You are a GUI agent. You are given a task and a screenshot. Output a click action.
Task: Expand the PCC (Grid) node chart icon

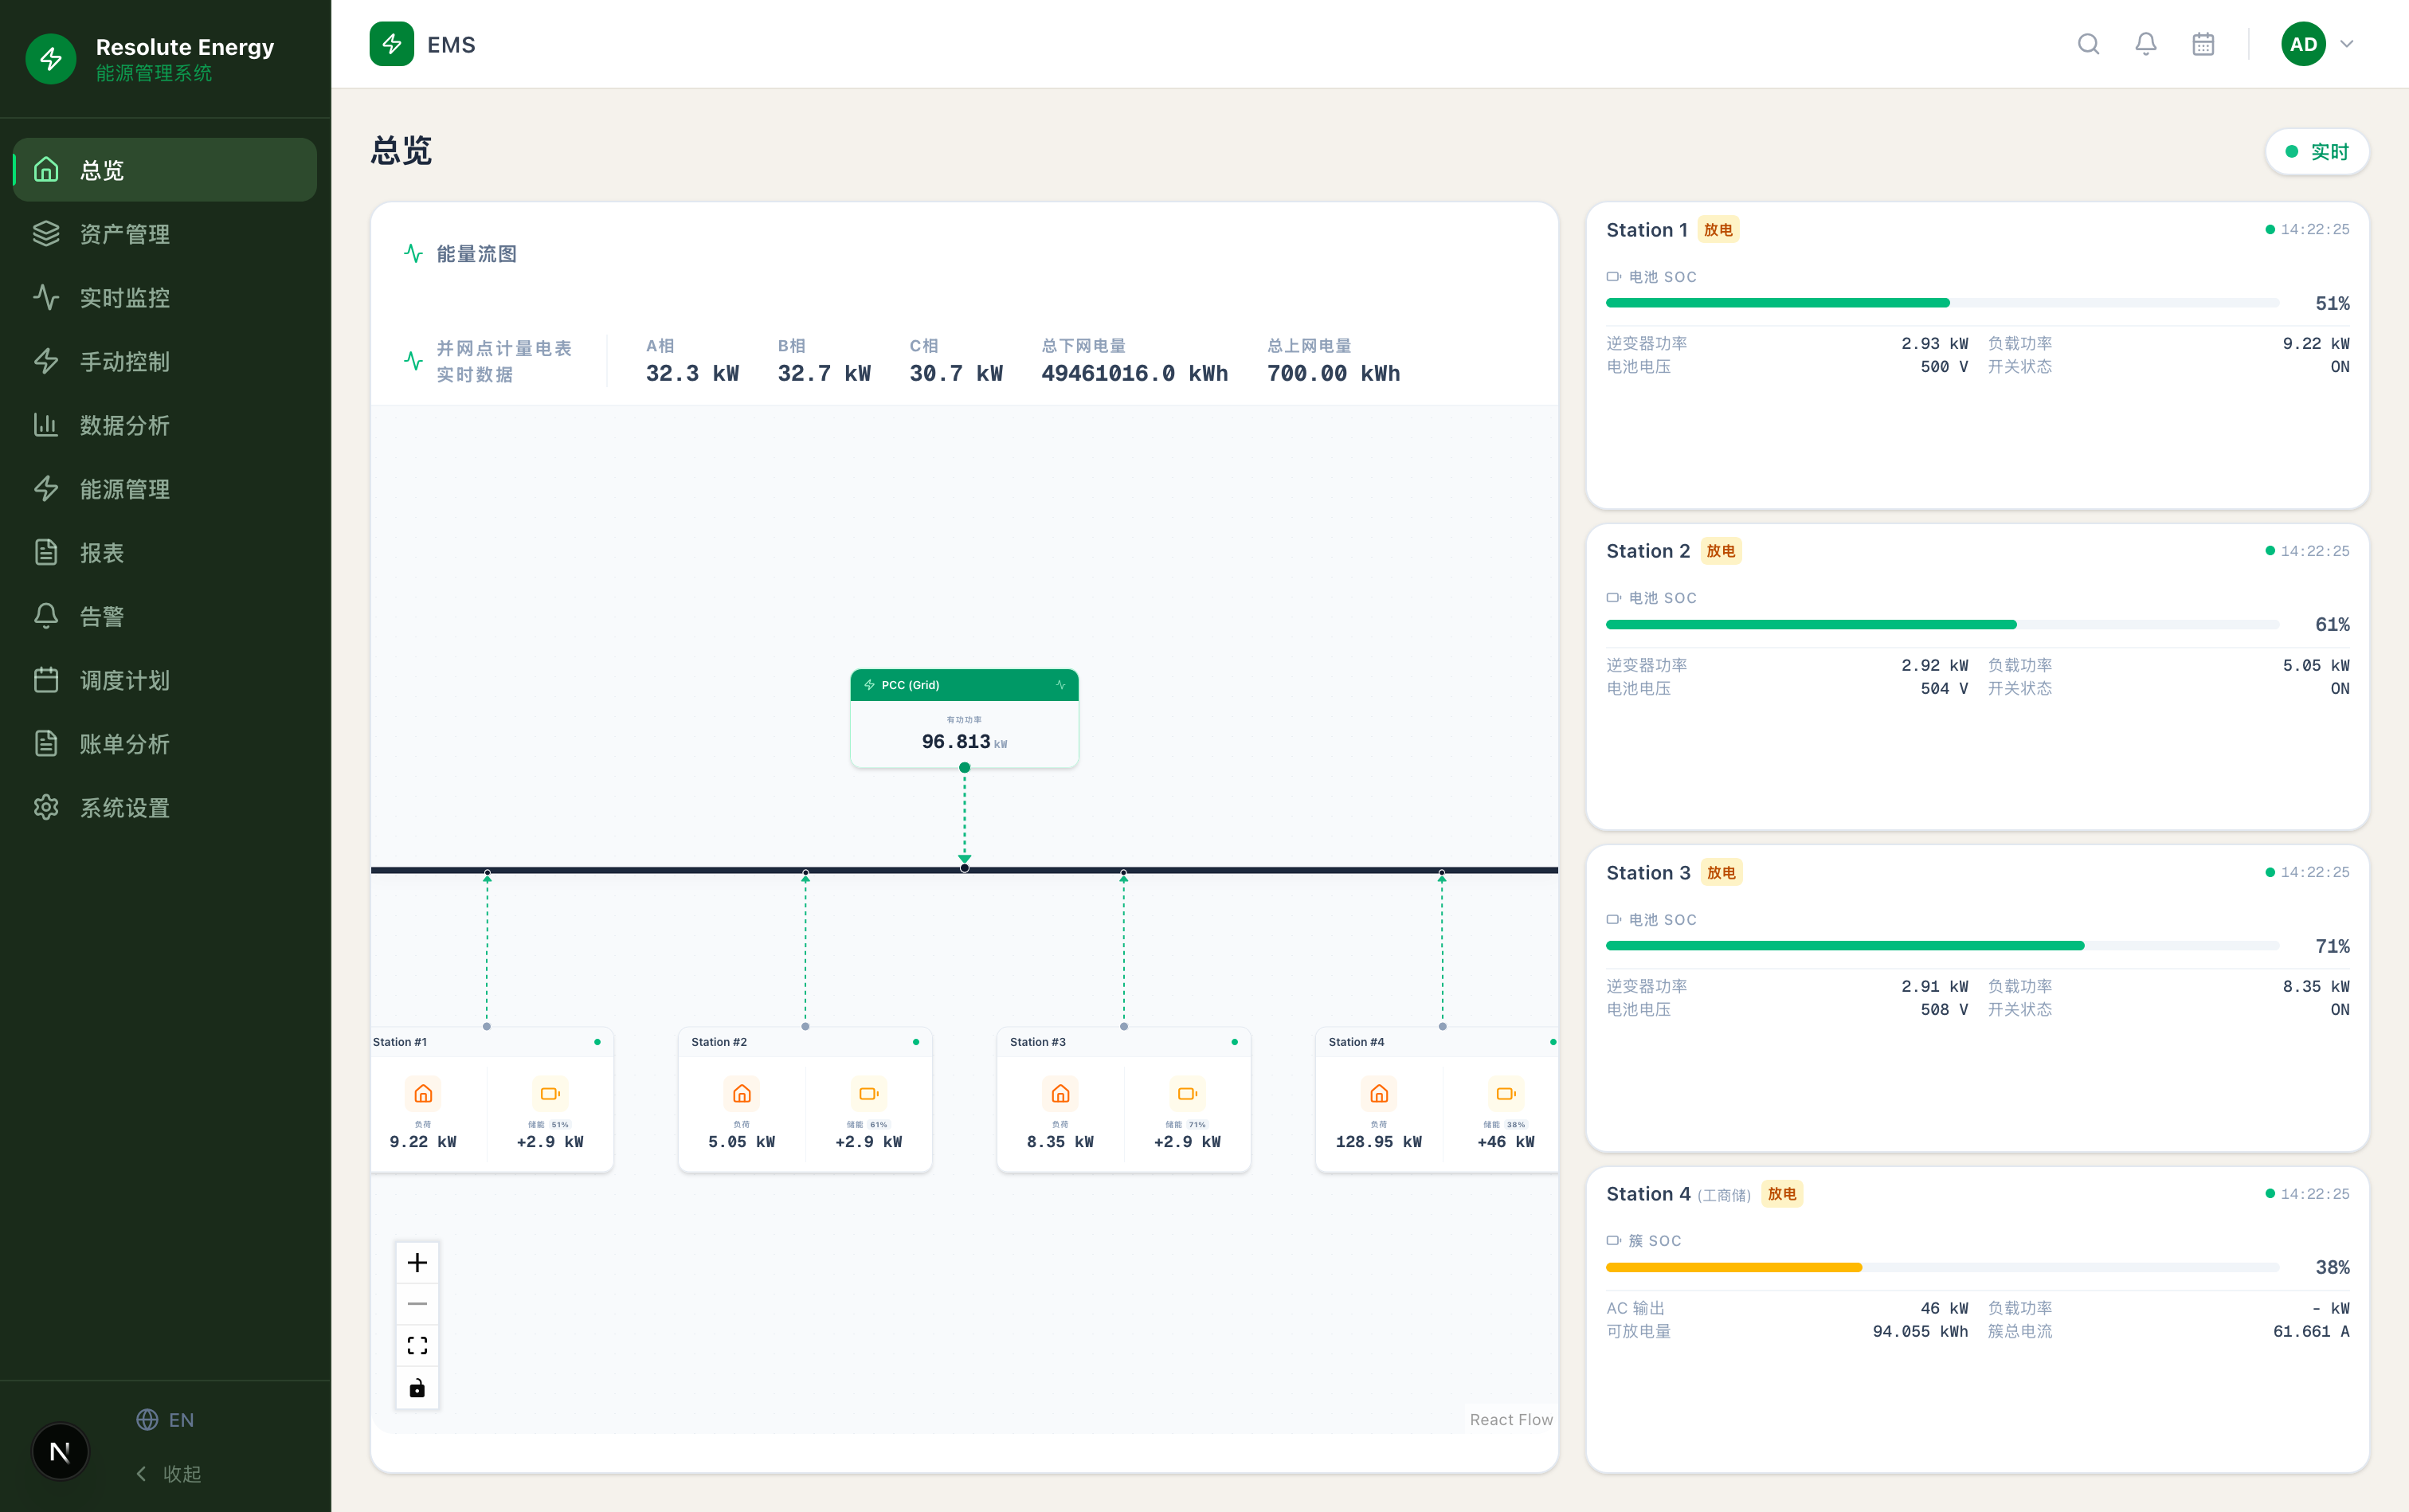[x=1061, y=685]
